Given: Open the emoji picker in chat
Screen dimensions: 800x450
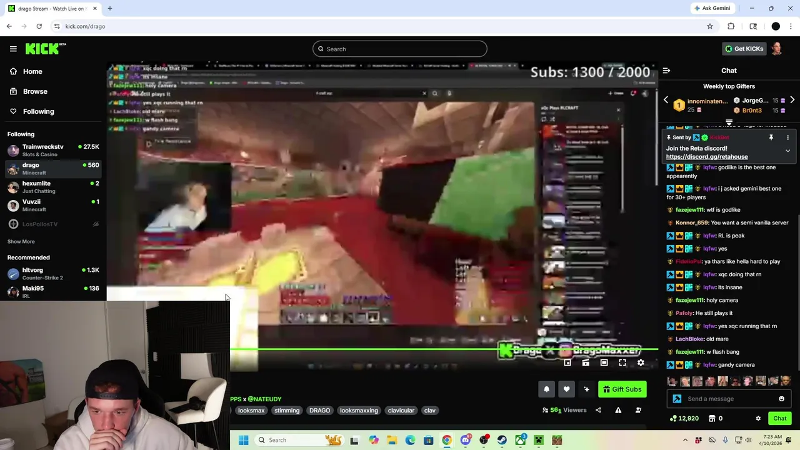Looking at the screenshot, I should 781,399.
